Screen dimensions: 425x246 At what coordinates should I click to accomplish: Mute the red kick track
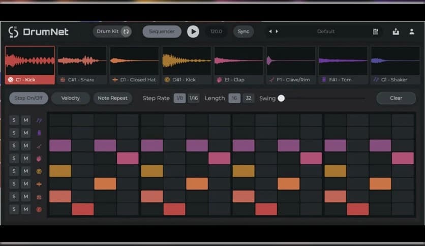click(x=26, y=209)
